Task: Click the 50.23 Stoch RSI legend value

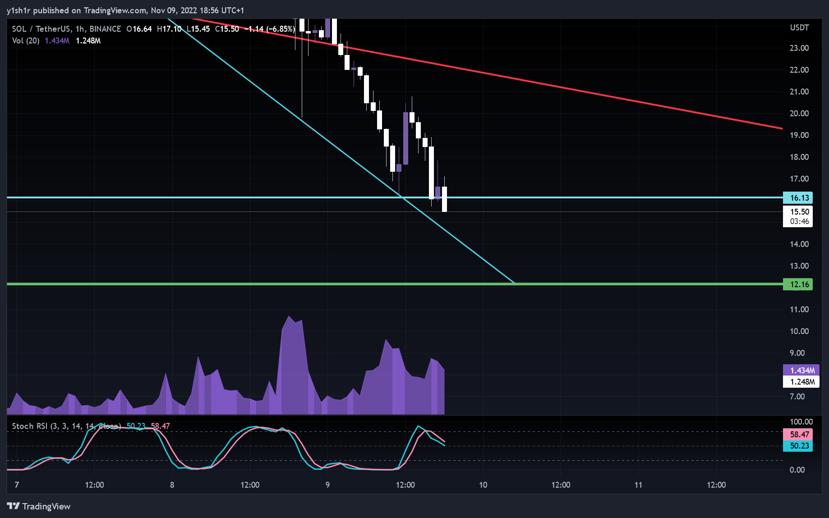Action: pyautogui.click(x=136, y=426)
